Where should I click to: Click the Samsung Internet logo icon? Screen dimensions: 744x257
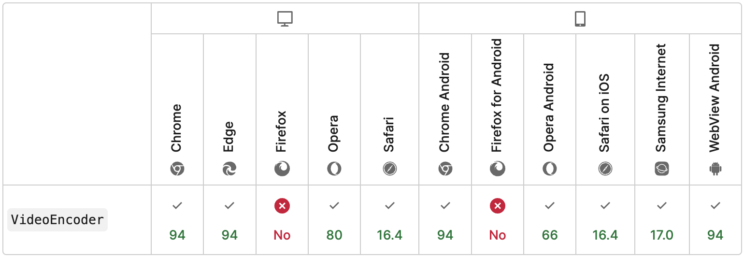coord(662,169)
